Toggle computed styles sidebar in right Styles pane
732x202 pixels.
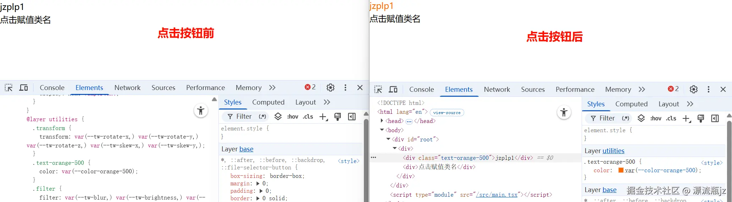tap(715, 118)
